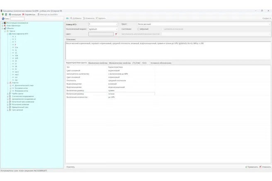Expand the Классификаторы tree node
The image size is (272, 181).
pos(2,26)
